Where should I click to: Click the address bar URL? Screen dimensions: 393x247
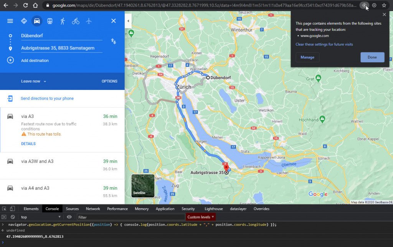point(204,5)
